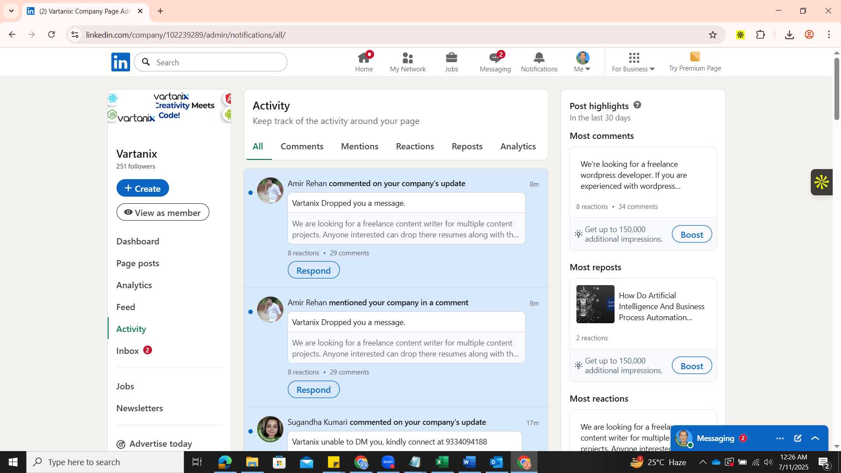The width and height of the screenshot is (841, 473).
Task: Open Analytics in left sidebar
Action: pos(134,285)
